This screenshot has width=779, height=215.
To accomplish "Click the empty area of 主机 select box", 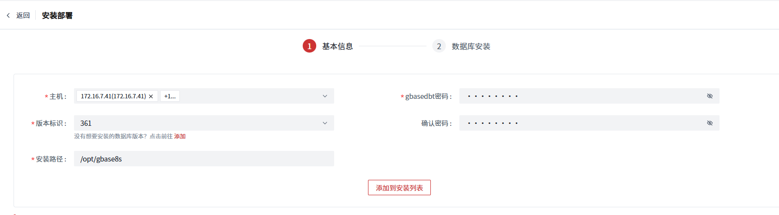I will [247, 96].
